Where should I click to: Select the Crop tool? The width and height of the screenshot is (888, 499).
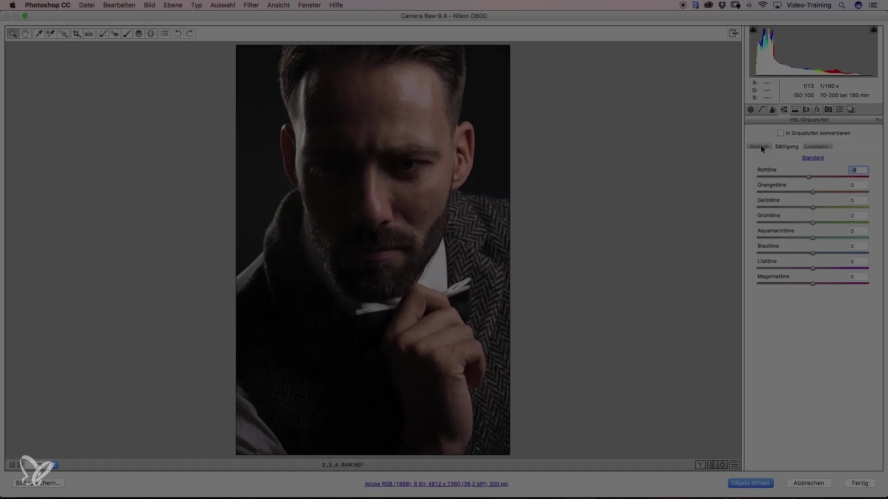(x=77, y=34)
